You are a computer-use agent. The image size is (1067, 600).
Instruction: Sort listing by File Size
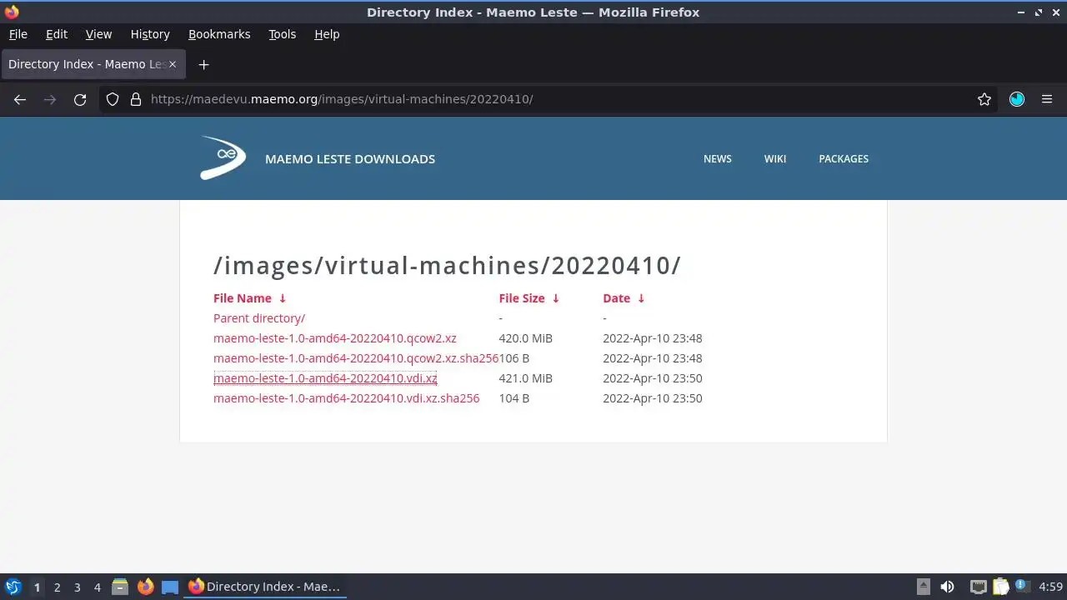pos(522,298)
